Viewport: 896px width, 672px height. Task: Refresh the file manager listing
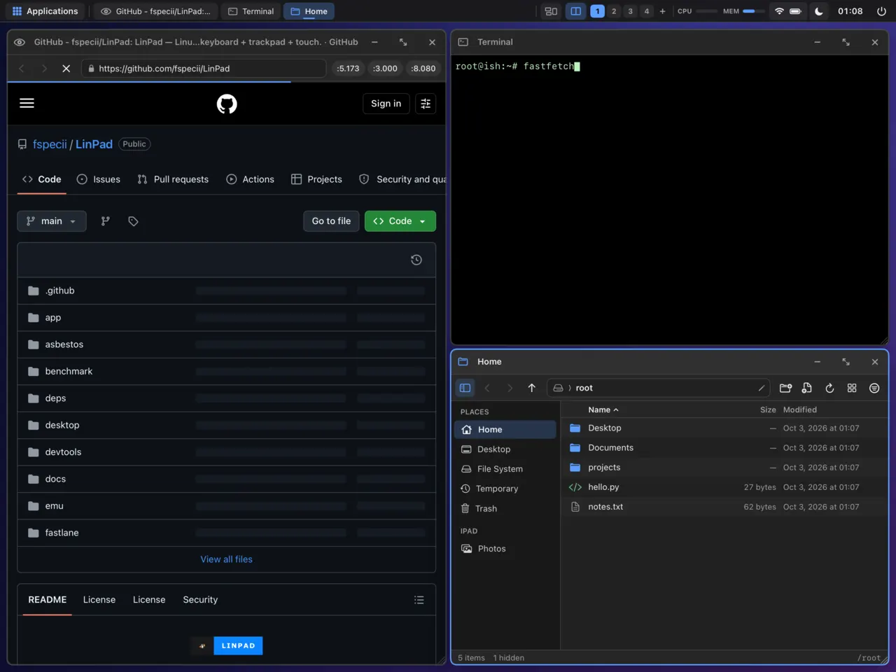[x=829, y=388]
